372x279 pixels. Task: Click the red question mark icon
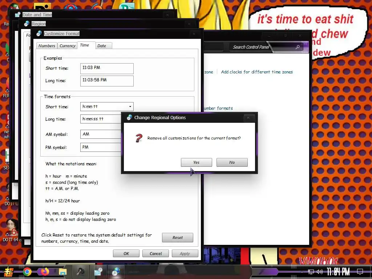(139, 138)
